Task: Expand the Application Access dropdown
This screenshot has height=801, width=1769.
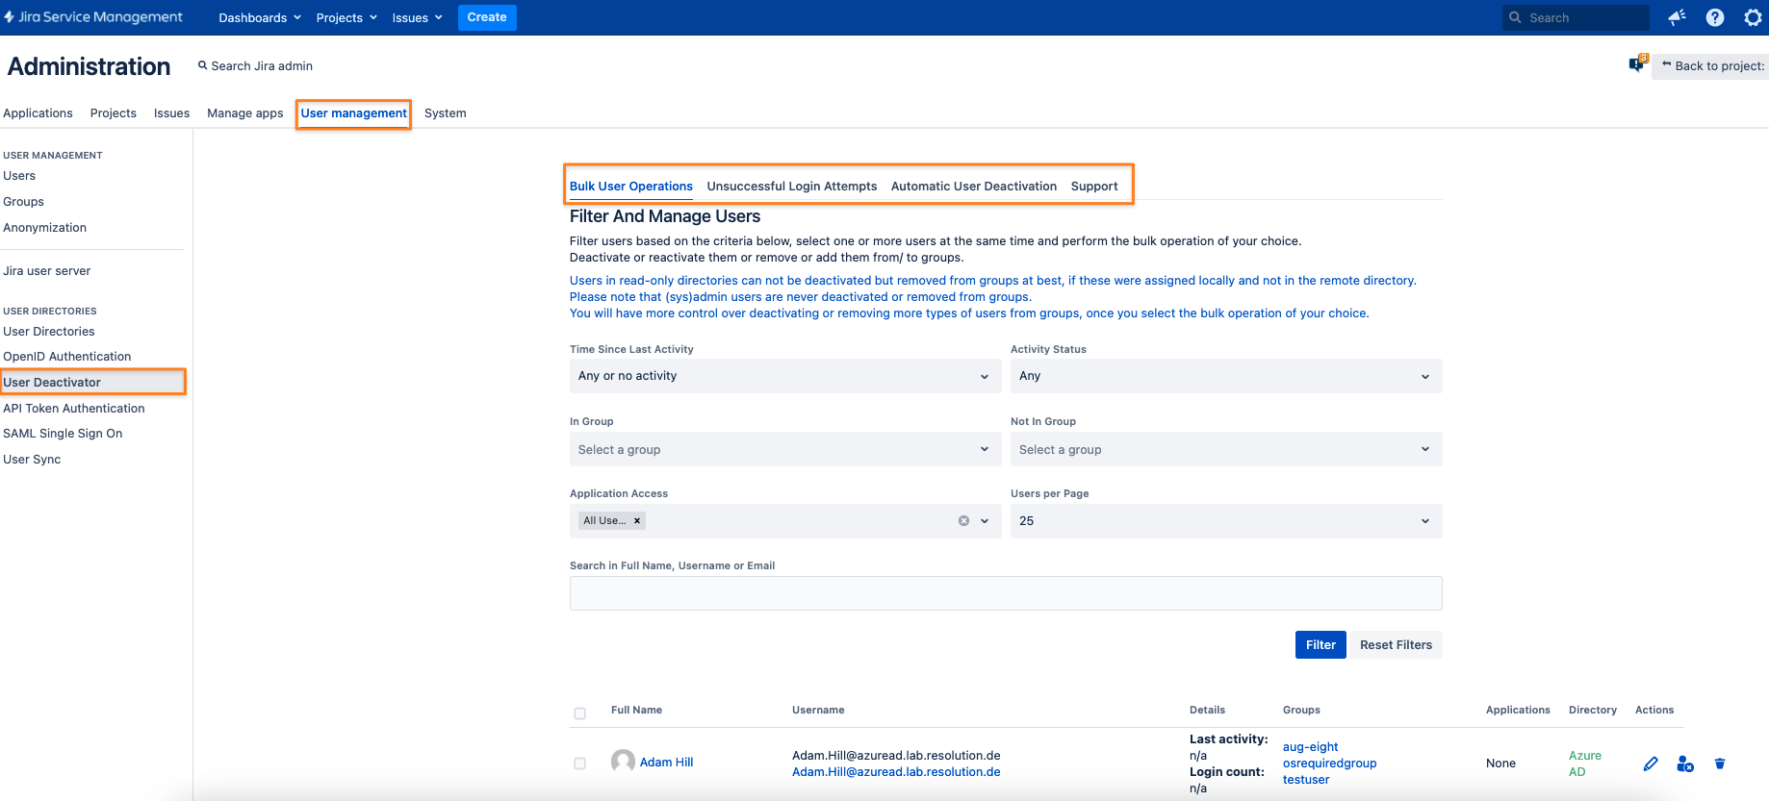Action: 985,521
